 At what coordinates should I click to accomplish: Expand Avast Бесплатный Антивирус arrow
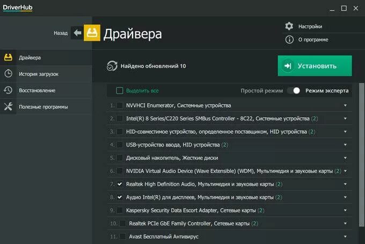[345, 237]
